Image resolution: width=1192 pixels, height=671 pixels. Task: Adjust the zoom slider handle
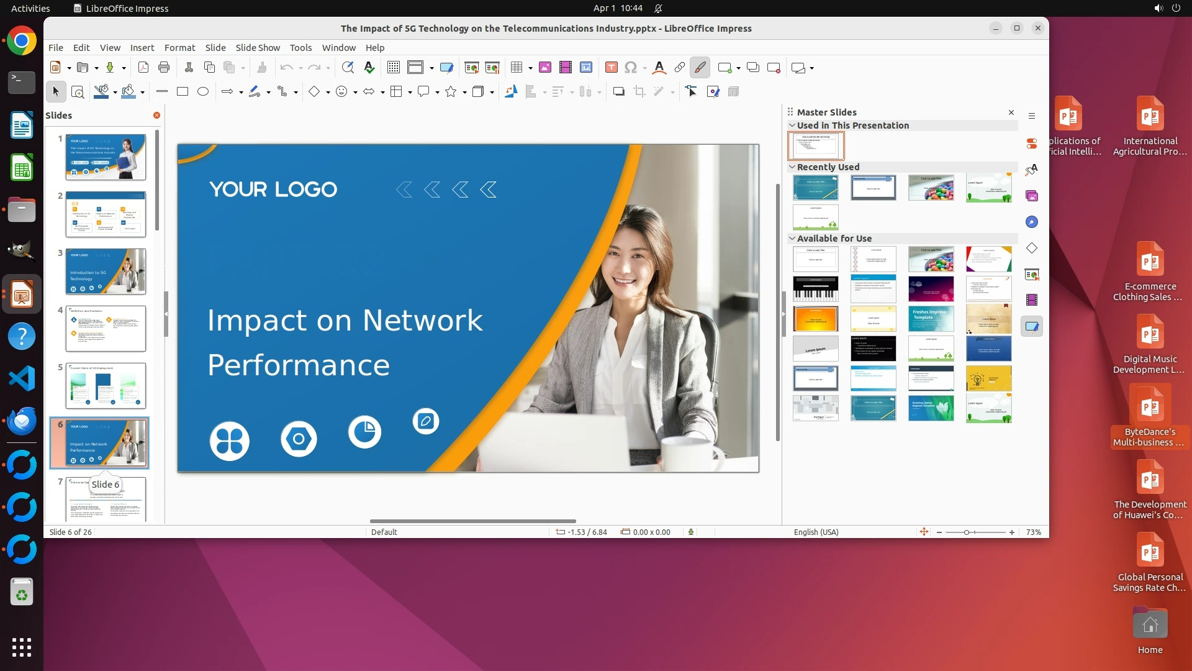pyautogui.click(x=967, y=532)
